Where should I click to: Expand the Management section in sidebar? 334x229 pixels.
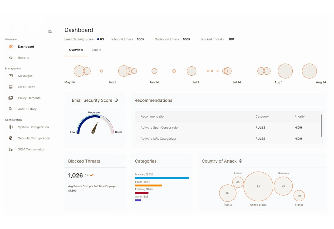pos(13,68)
